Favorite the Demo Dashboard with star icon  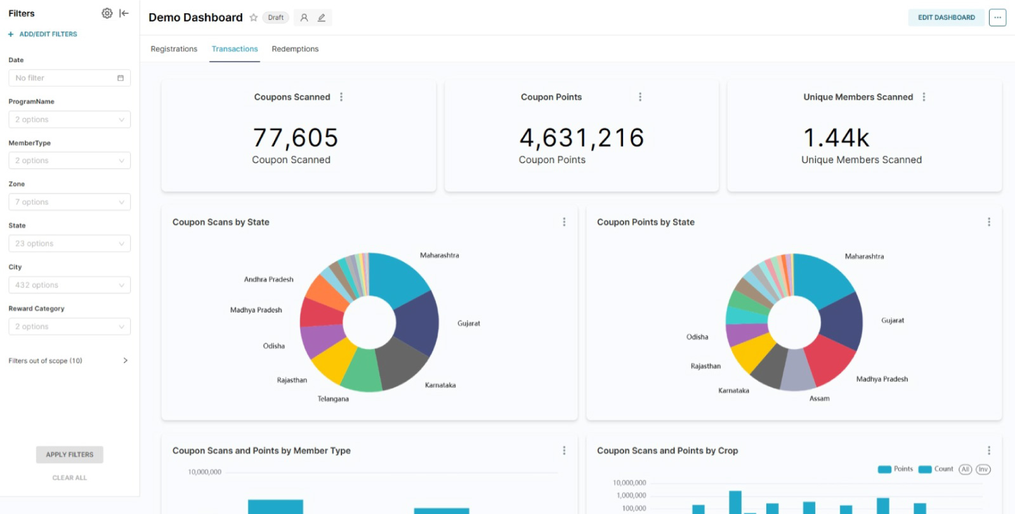[x=254, y=18]
